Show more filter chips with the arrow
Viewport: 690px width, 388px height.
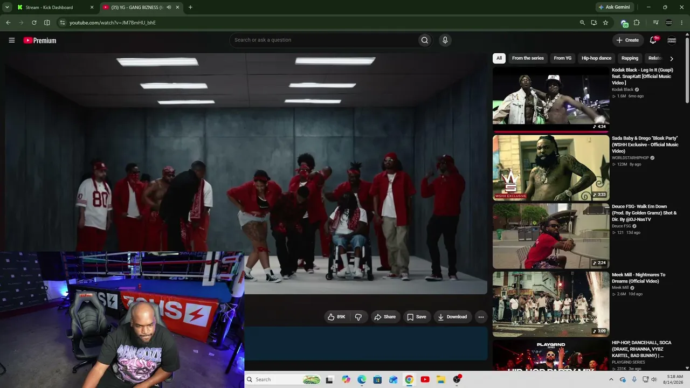(x=671, y=58)
